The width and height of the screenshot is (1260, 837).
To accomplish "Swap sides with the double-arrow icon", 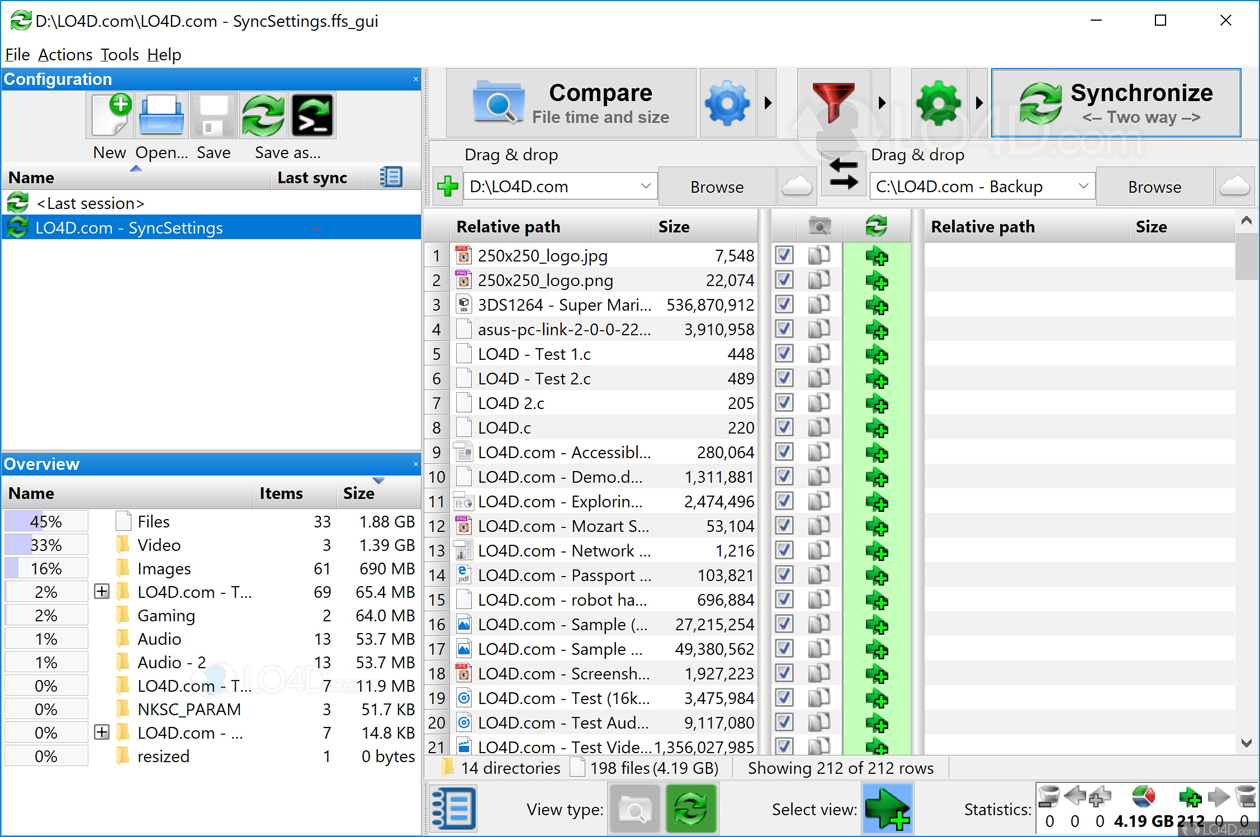I will click(844, 174).
